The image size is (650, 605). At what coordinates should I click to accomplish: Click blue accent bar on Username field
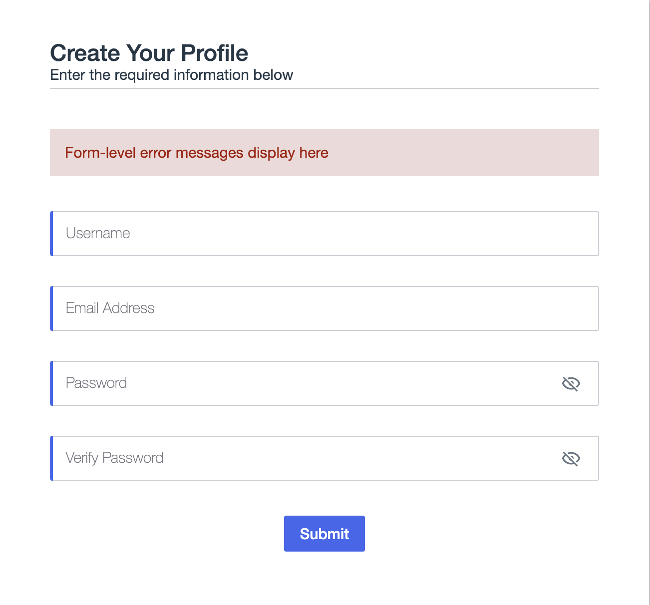[x=51, y=234]
